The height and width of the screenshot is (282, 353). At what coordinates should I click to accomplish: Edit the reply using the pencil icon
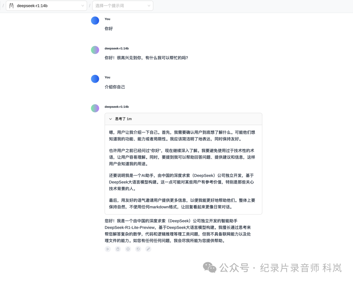point(148,249)
